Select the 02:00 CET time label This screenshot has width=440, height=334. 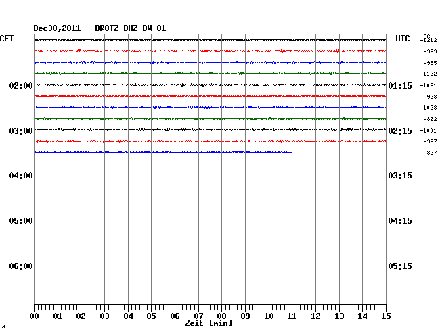coord(22,86)
